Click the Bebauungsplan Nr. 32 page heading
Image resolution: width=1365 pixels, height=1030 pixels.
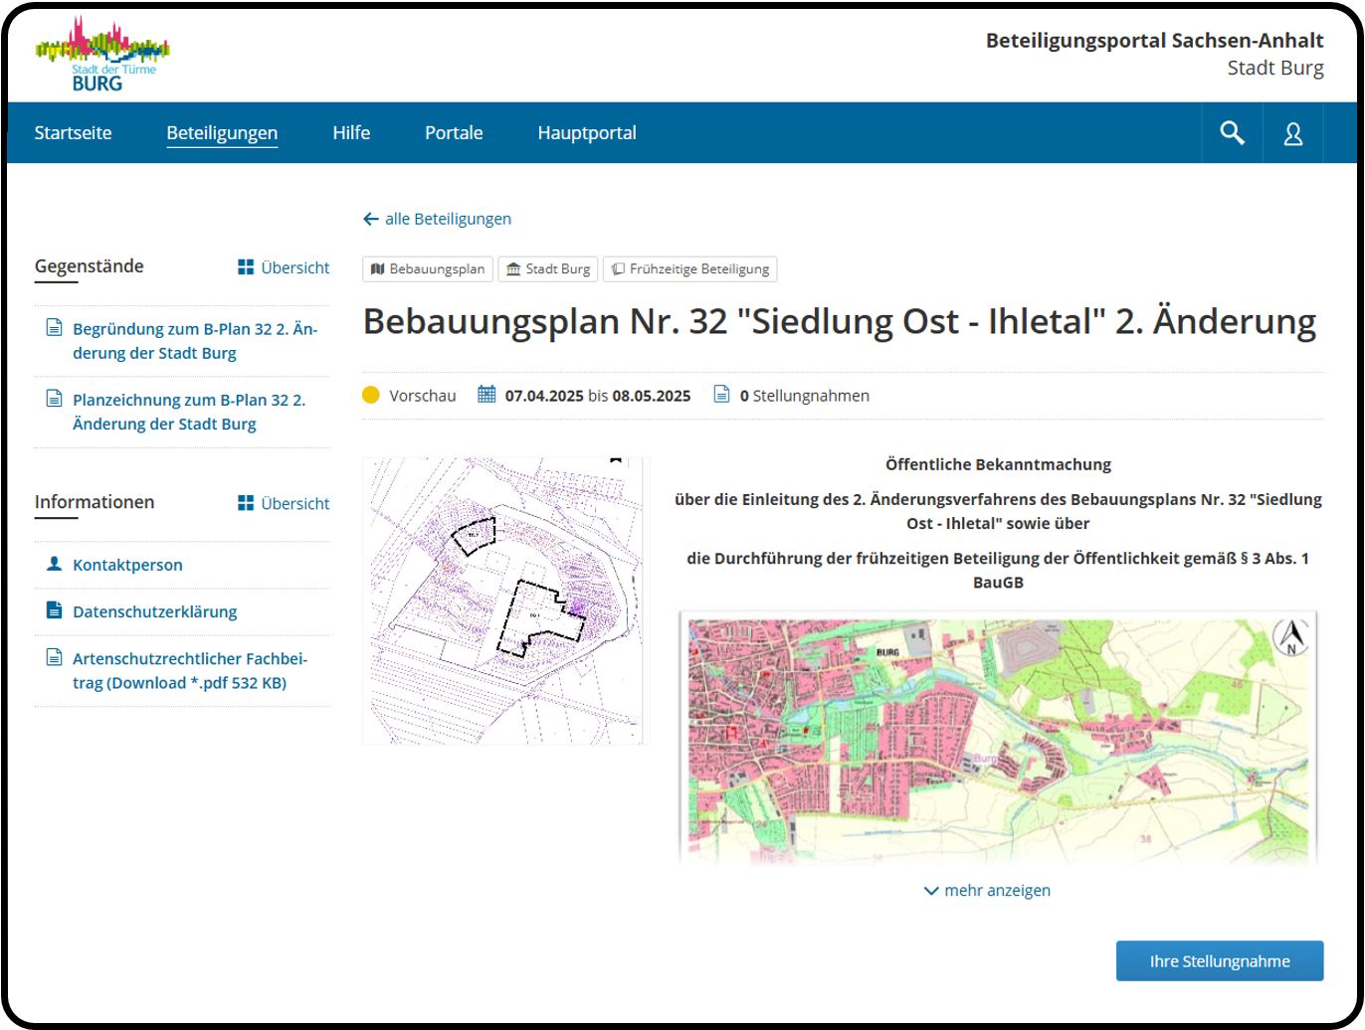pos(839,321)
